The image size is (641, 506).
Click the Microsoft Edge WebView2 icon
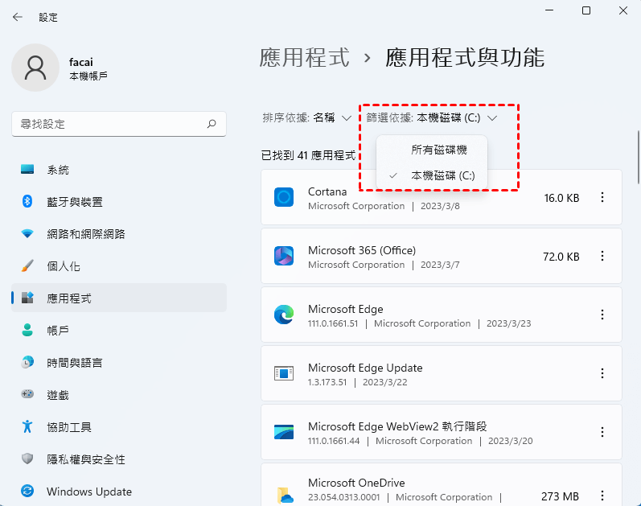point(284,432)
